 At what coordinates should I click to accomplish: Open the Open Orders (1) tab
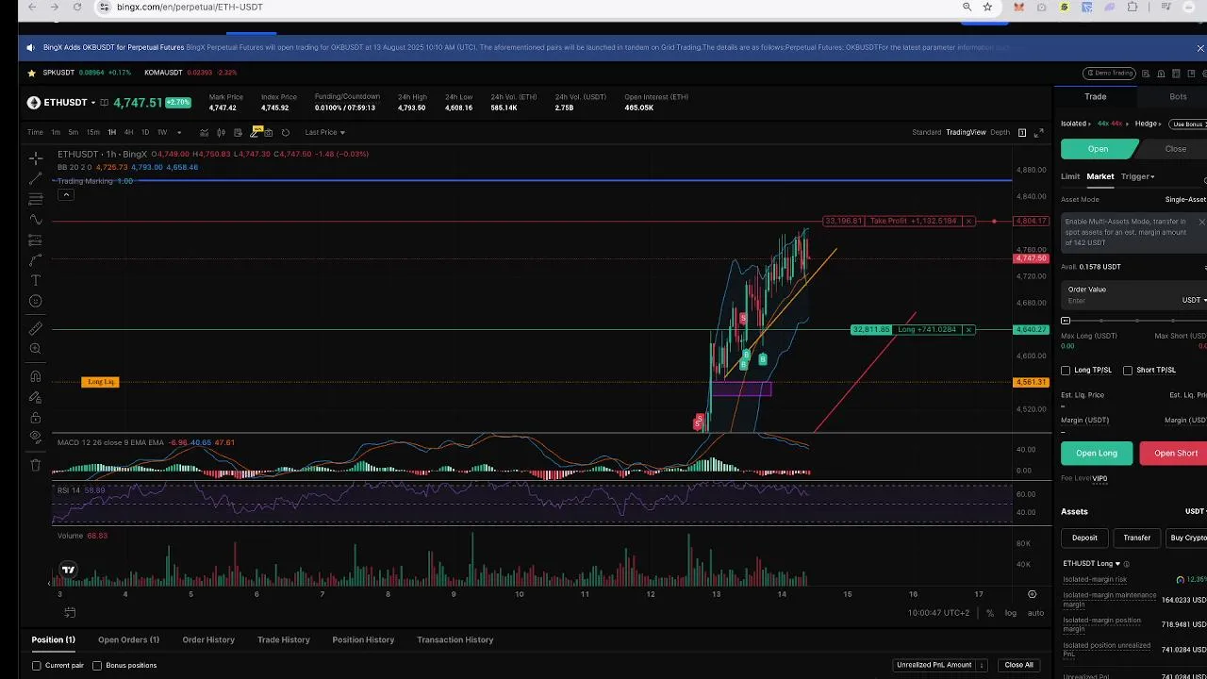click(x=128, y=640)
